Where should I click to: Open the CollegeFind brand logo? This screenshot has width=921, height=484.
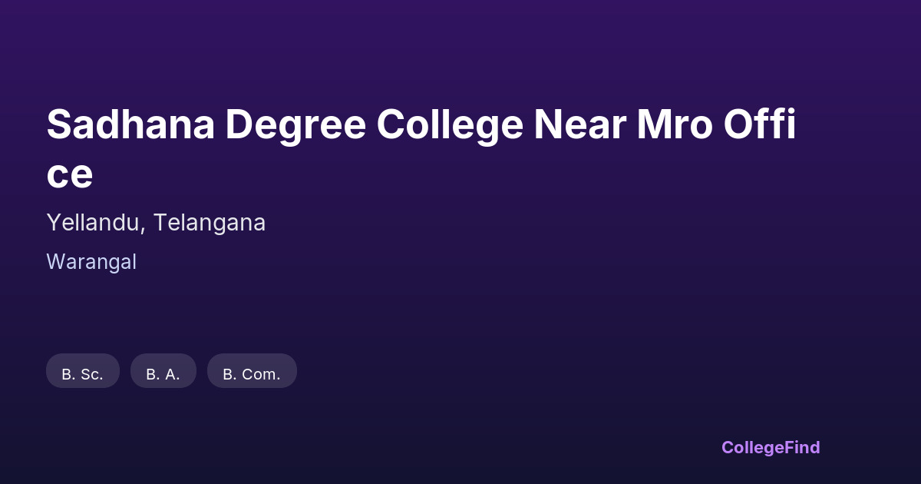click(770, 447)
